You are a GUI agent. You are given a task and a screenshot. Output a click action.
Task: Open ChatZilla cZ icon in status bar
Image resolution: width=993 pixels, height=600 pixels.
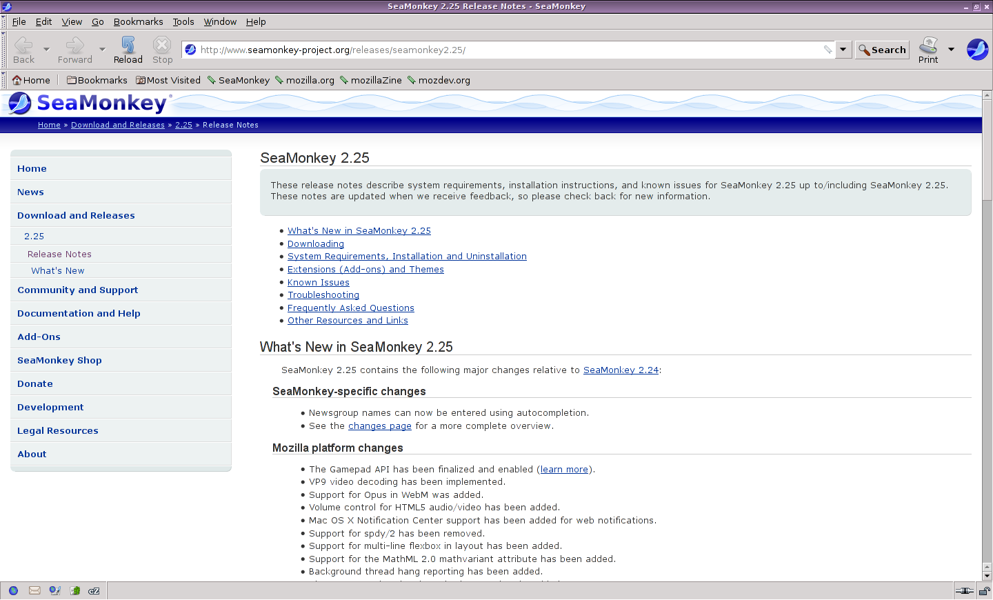click(94, 590)
